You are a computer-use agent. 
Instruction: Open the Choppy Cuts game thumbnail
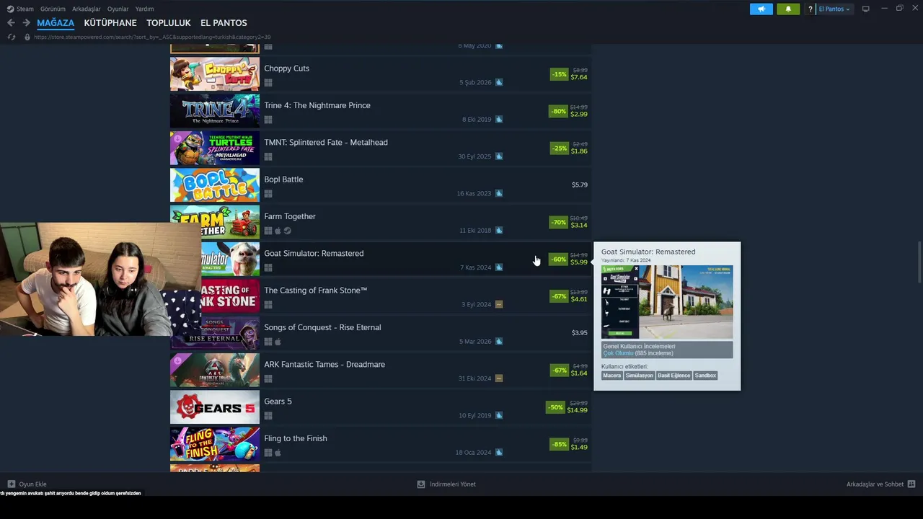coord(215,74)
